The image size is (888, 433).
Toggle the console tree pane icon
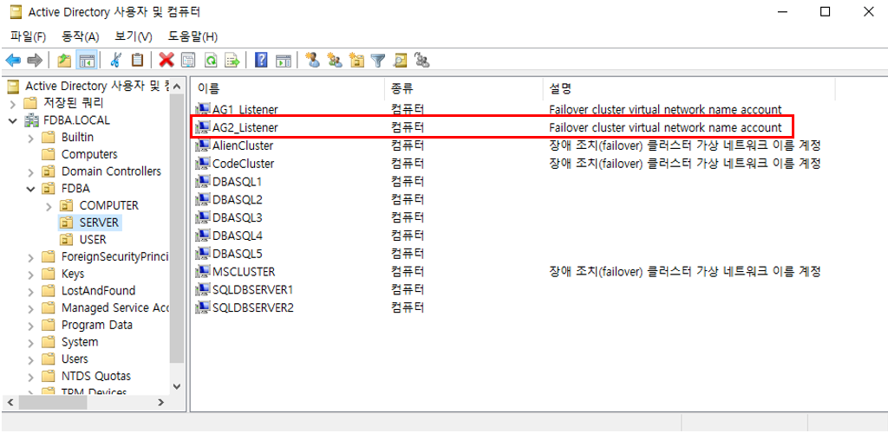tap(86, 60)
